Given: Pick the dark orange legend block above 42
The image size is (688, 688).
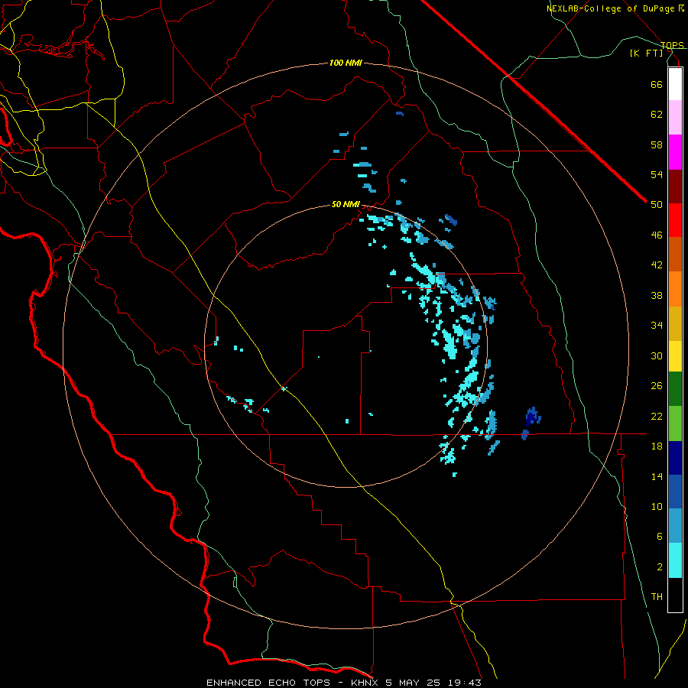Looking at the screenshot, I should [675, 254].
